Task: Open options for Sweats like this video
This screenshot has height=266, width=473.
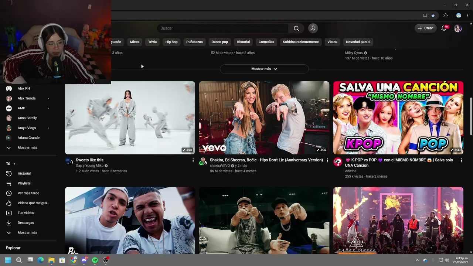Action: [193, 160]
